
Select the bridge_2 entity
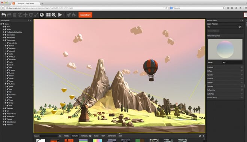[x=12, y=56]
